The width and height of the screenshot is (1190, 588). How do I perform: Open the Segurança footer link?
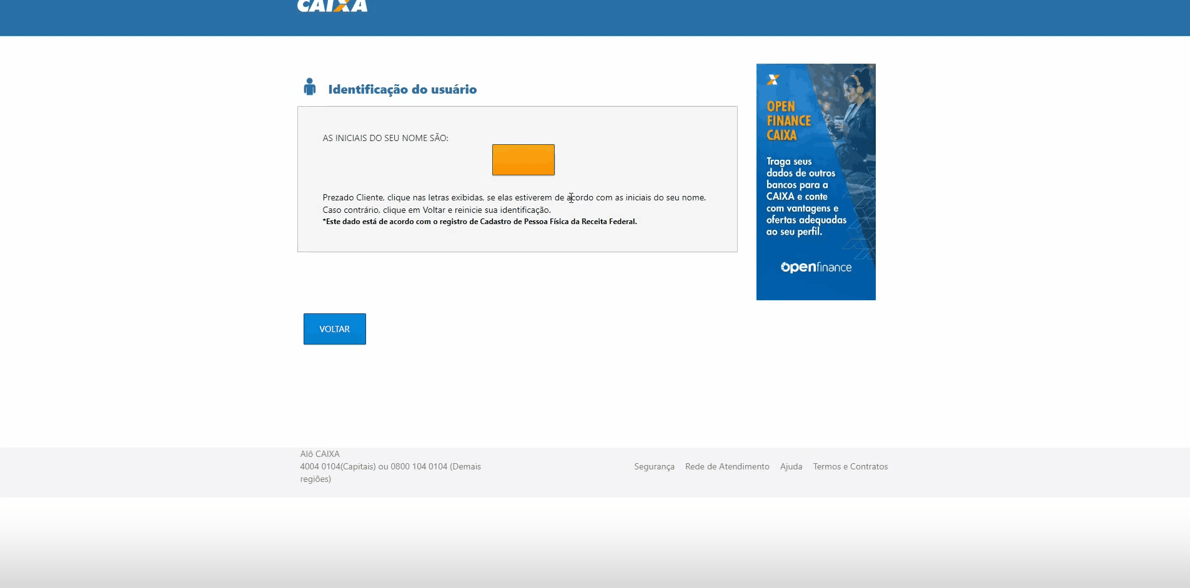(x=654, y=466)
